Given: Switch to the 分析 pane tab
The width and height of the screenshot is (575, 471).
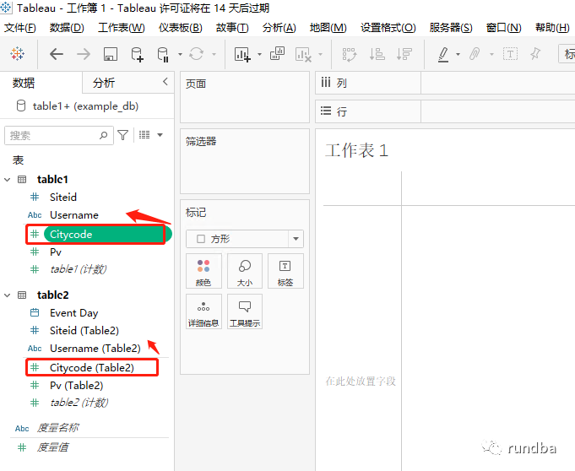Looking at the screenshot, I should (104, 83).
